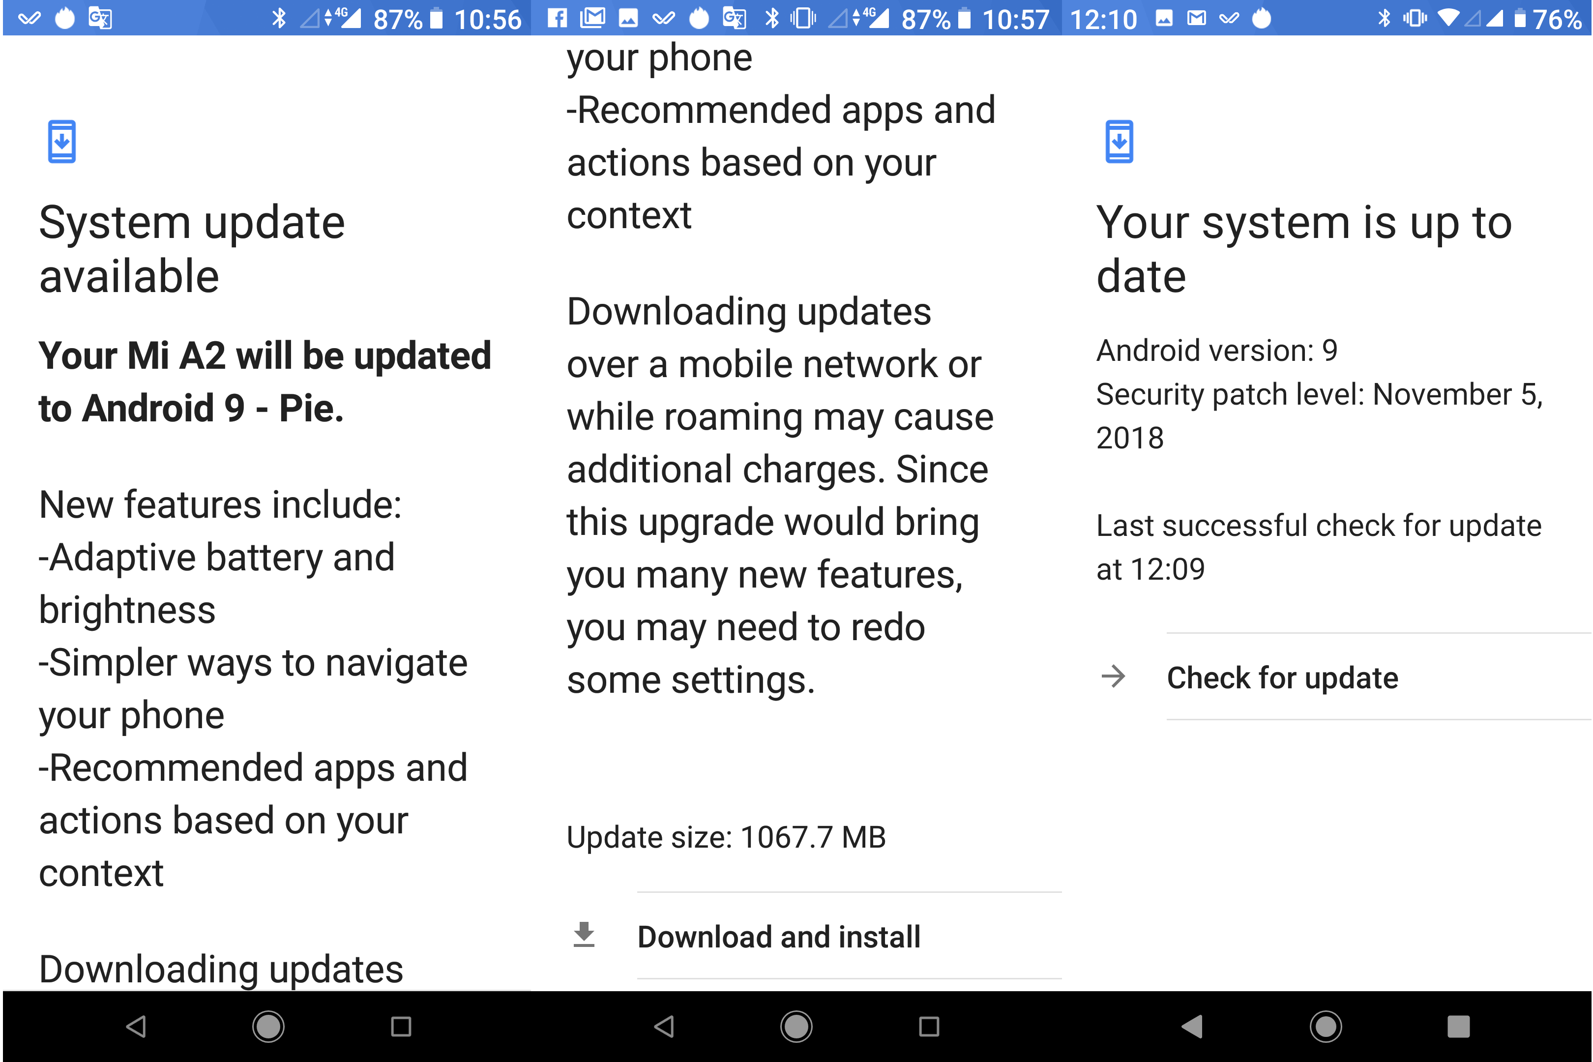Tap the phone download icon above 'System update available'

(x=61, y=142)
